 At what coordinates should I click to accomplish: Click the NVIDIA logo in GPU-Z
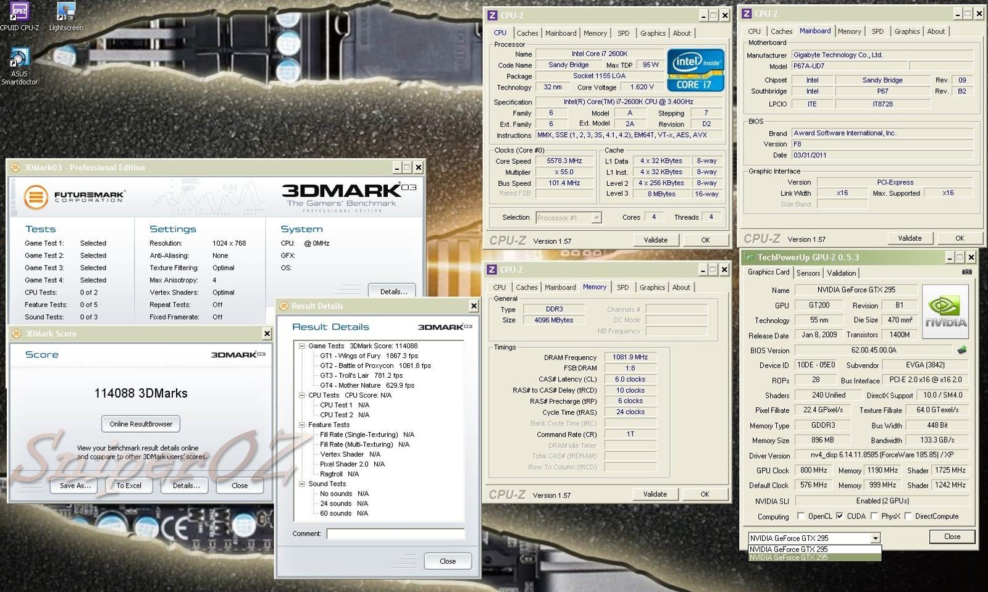click(x=945, y=312)
